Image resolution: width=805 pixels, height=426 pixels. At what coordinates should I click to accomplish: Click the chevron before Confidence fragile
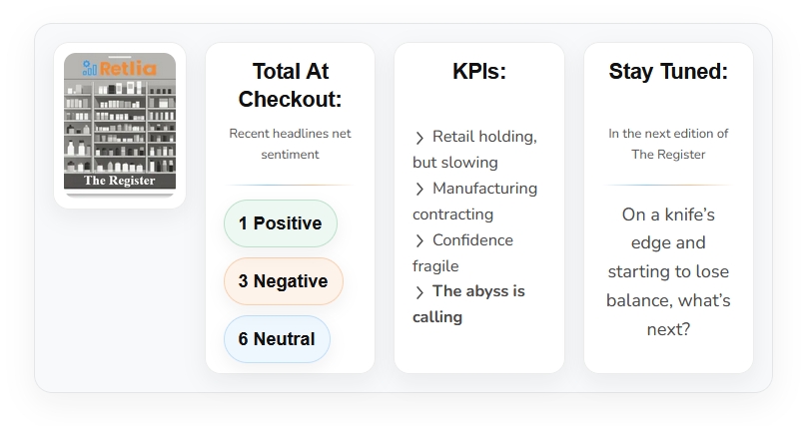coord(419,240)
